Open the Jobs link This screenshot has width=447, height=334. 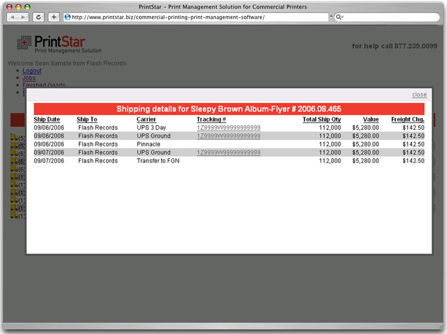(x=29, y=78)
